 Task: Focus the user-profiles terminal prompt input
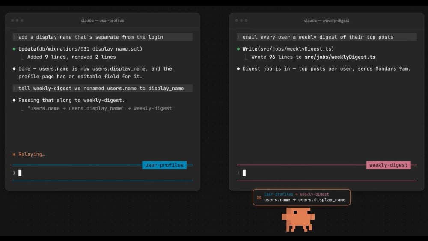(102, 173)
